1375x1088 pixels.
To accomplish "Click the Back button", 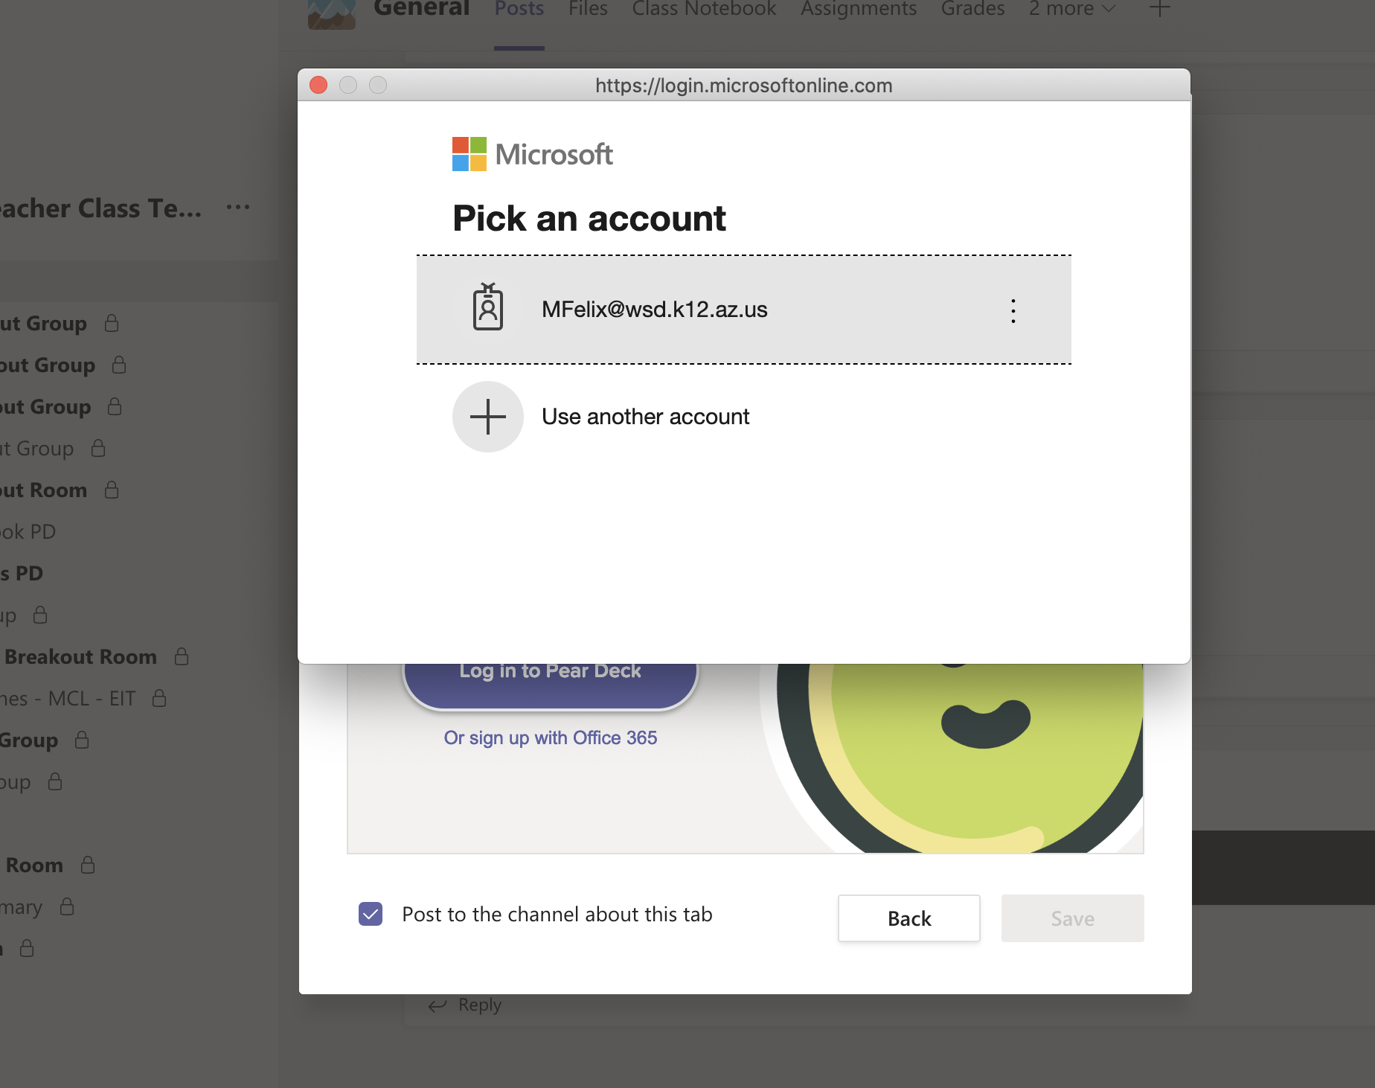I will (908, 918).
